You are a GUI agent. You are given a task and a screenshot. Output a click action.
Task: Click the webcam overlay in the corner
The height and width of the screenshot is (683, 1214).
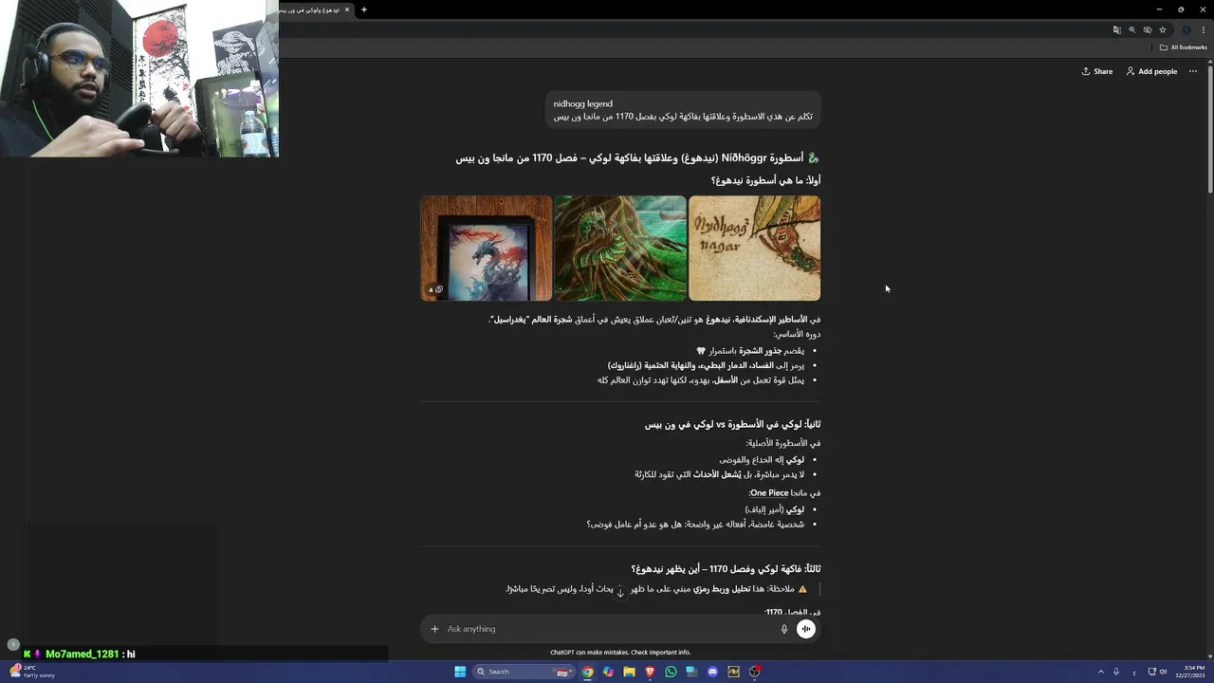point(139,78)
